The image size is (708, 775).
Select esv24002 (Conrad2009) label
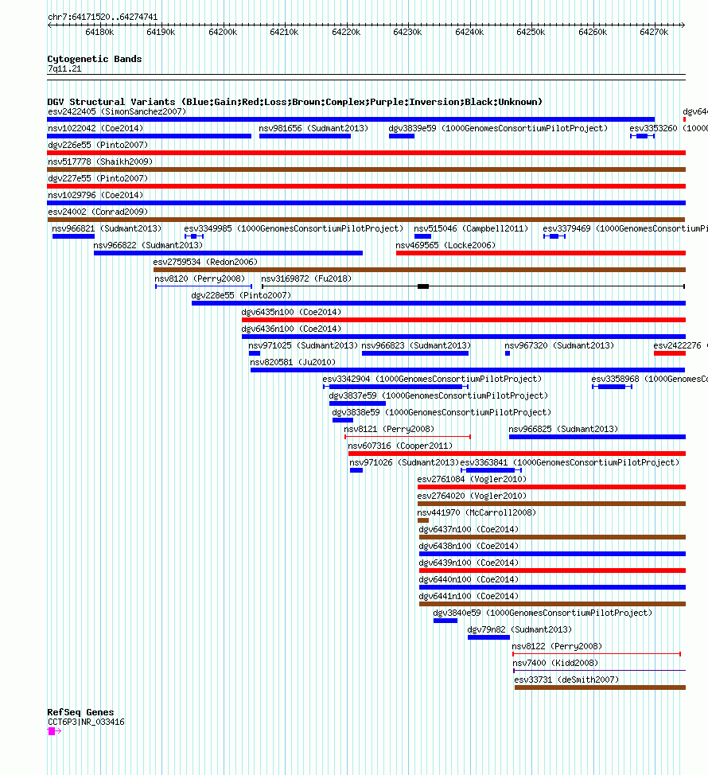point(98,212)
